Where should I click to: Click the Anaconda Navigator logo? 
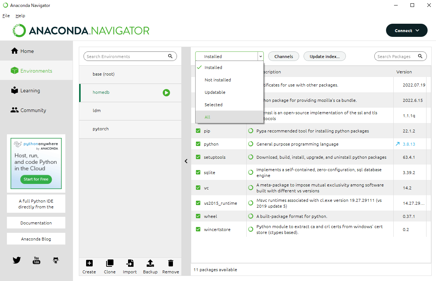[81, 31]
